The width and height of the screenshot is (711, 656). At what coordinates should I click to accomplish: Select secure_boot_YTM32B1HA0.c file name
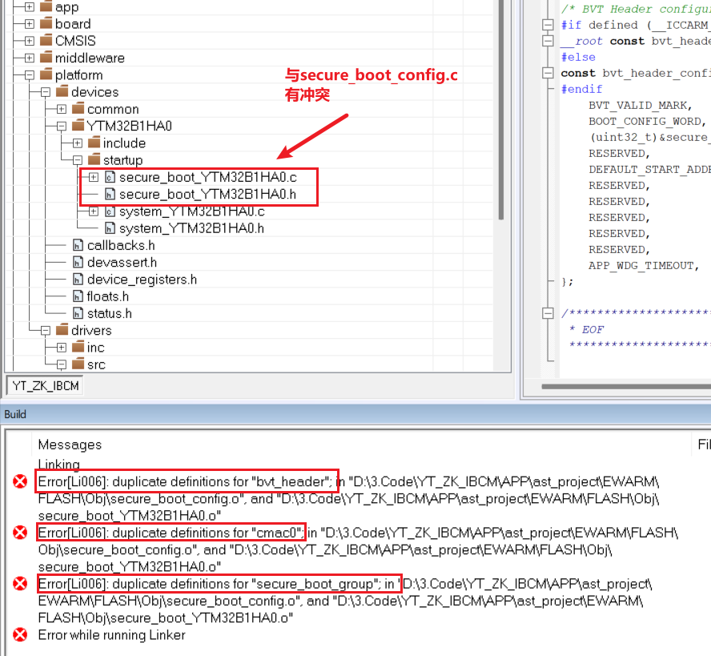(x=207, y=177)
